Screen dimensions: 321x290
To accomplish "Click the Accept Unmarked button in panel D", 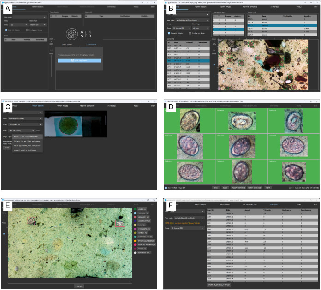I will coord(238,188).
